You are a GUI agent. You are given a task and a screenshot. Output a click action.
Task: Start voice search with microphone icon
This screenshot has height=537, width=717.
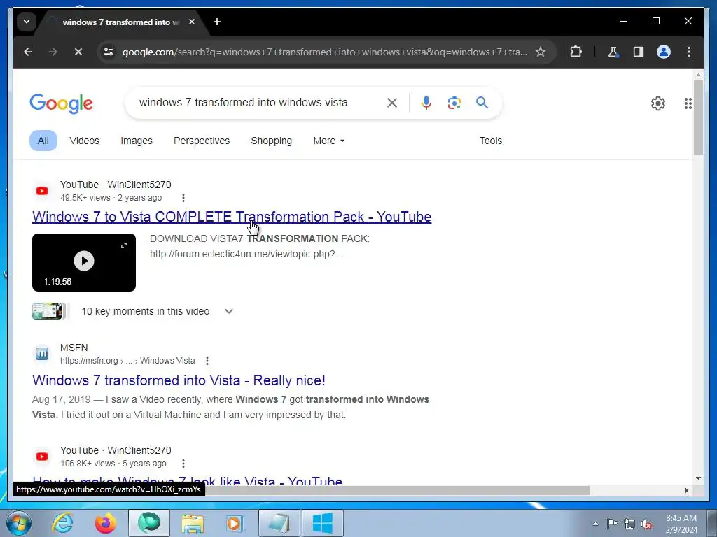[426, 103]
